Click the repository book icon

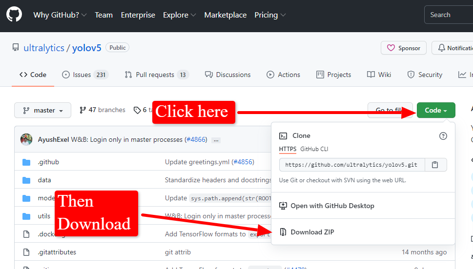[16, 48]
